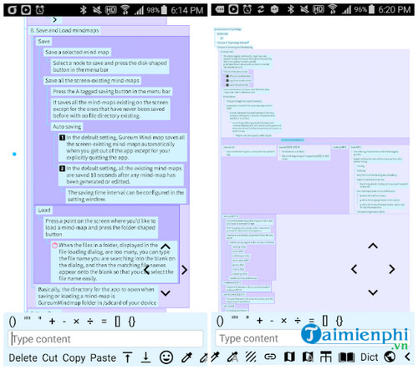Select the 'Save a selected mind map' node
418x370 pixels.
pyautogui.click(x=77, y=52)
